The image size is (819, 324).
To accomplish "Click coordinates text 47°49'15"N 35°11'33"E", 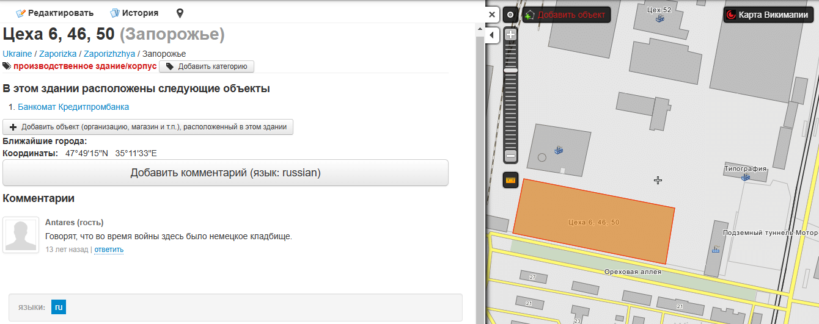I will point(111,153).
